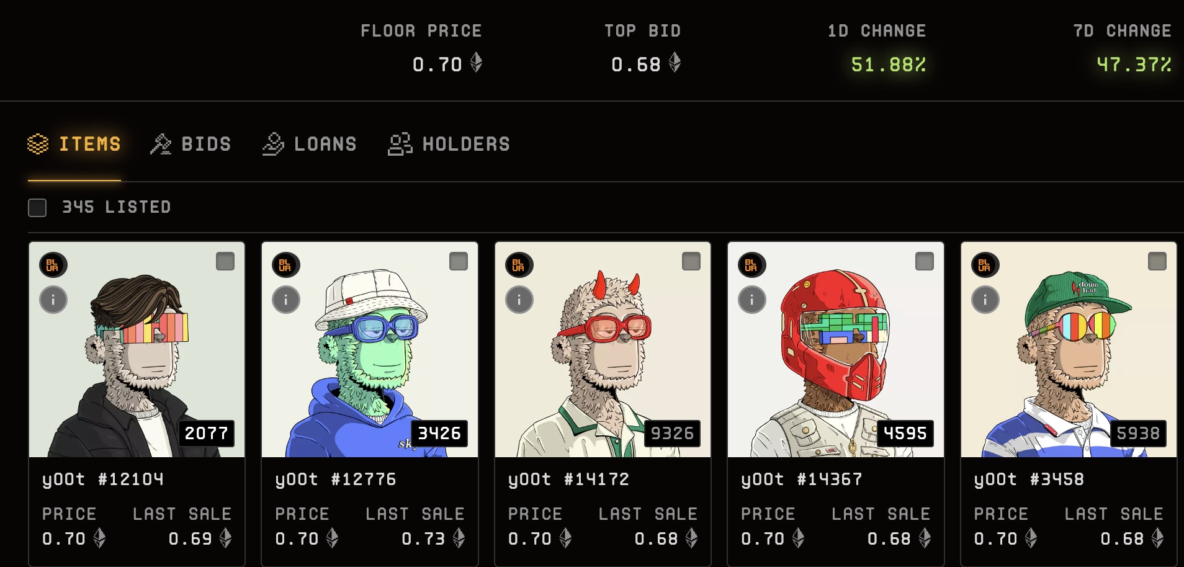
Task: Check the selection box on y00t #14172
Action: pyautogui.click(x=691, y=261)
